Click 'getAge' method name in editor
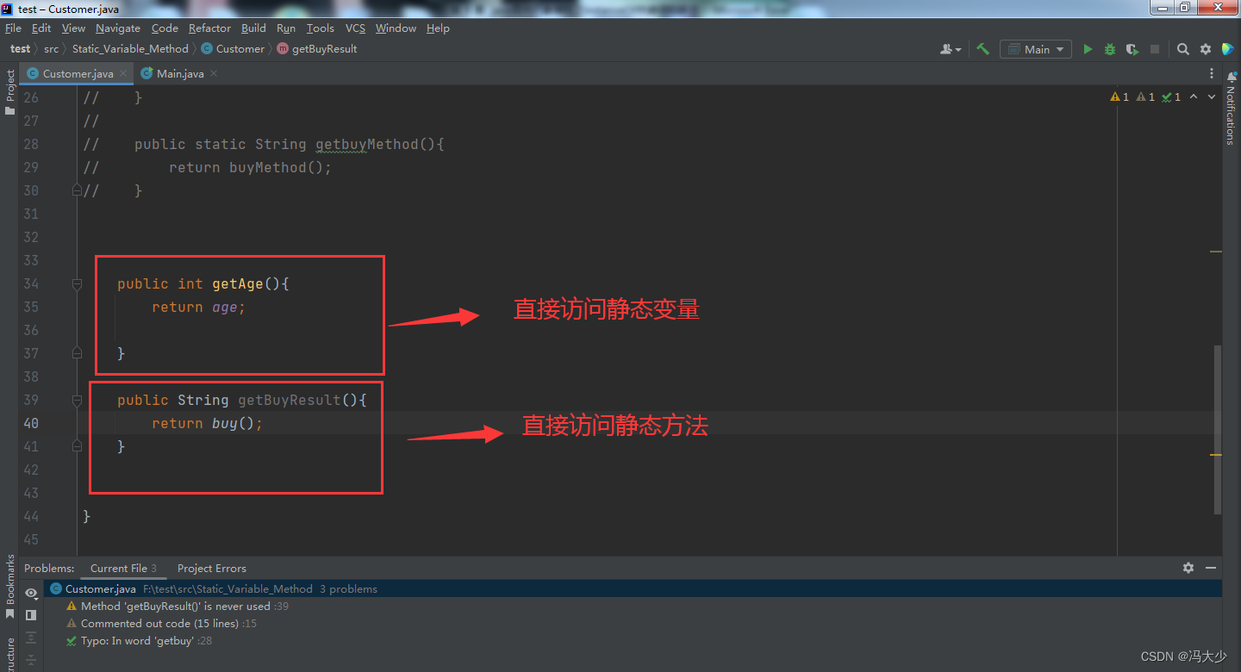This screenshot has width=1241, height=672. tap(238, 283)
